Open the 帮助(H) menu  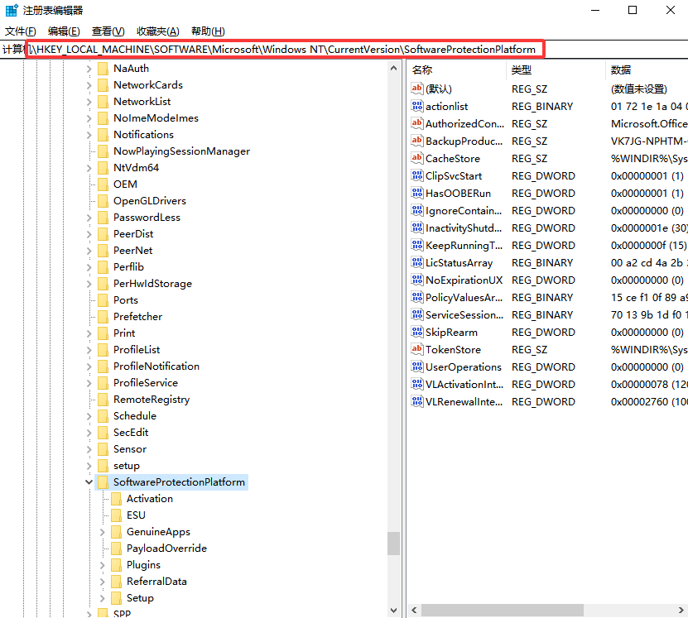(x=208, y=31)
